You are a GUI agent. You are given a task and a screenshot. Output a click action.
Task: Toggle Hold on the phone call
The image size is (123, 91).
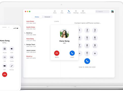point(5,57)
